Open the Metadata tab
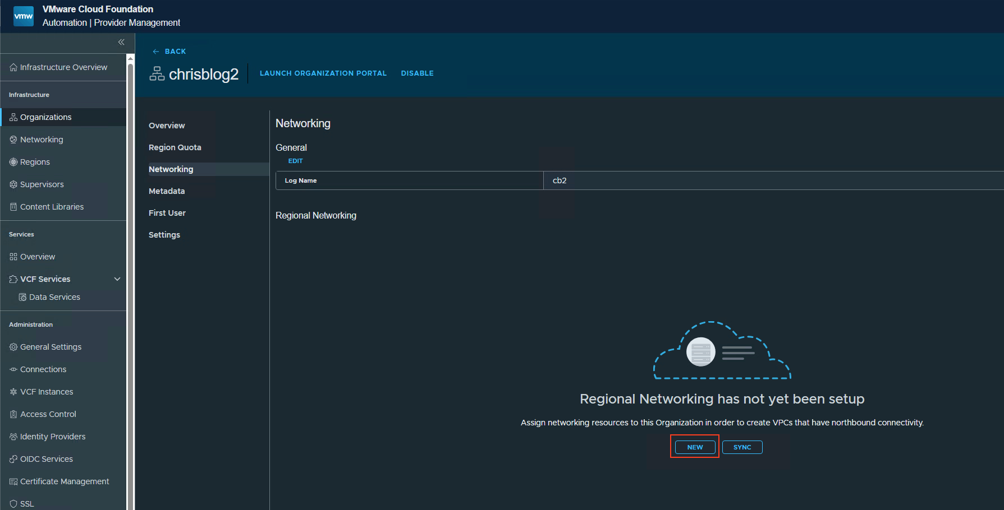Viewport: 1004px width, 510px height. (167, 191)
